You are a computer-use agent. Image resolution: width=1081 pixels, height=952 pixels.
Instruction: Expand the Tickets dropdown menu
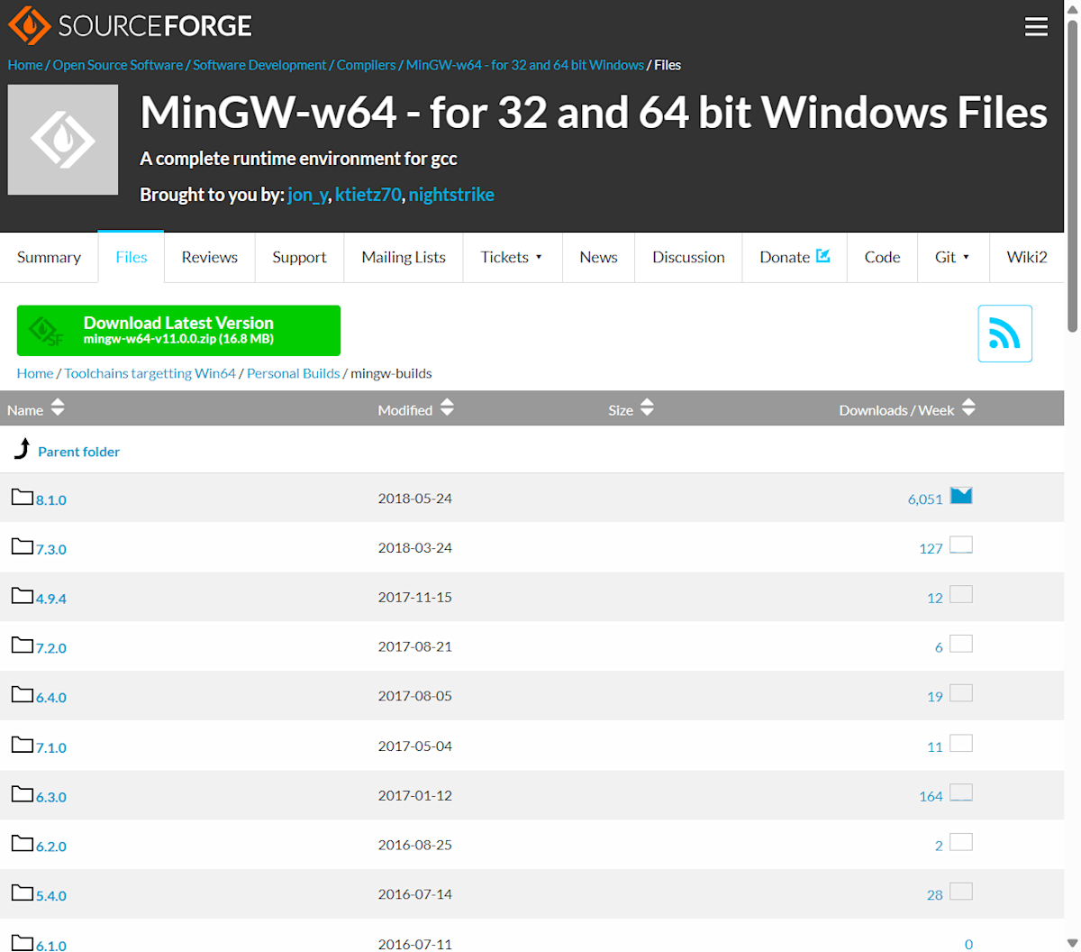click(x=512, y=257)
